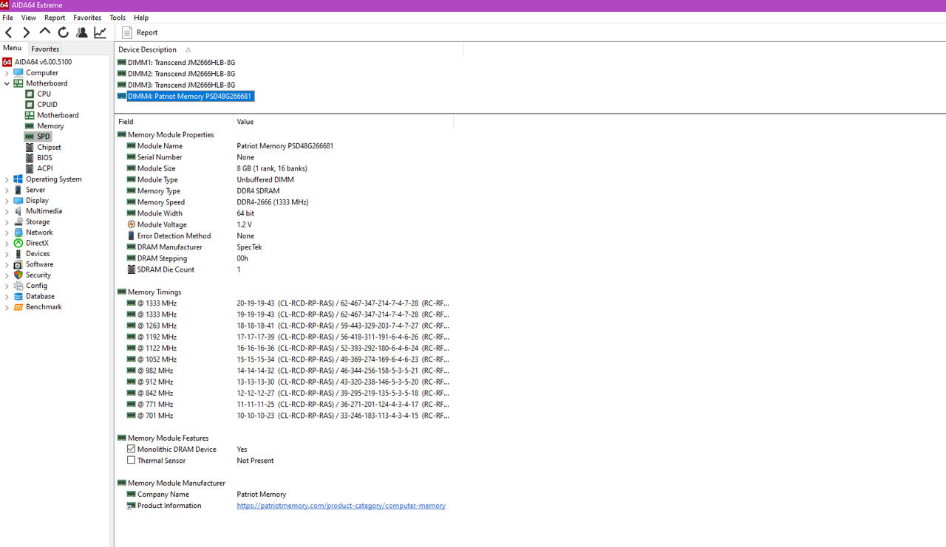The image size is (946, 547).
Task: Click the Display monitor icon
Action: click(x=18, y=201)
